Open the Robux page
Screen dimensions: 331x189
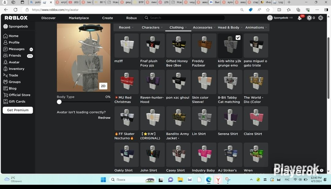pyautogui.click(x=131, y=18)
